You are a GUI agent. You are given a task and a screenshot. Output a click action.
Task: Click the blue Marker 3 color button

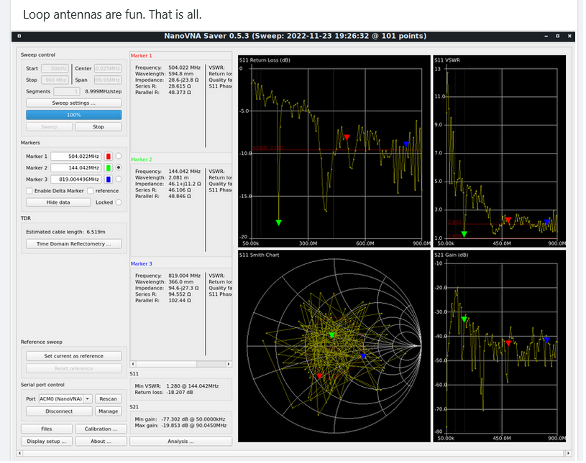coord(109,179)
